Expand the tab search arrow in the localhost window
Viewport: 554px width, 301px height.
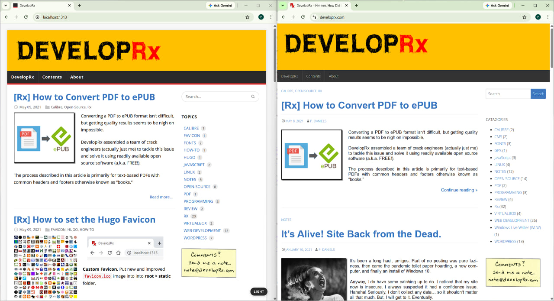coord(5,6)
